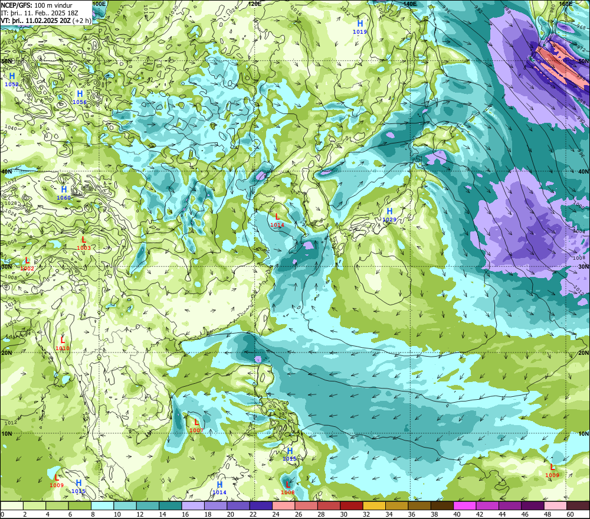Screen dimensions: 590x519
Task: Click the legend value 30
Action: pyautogui.click(x=343, y=514)
